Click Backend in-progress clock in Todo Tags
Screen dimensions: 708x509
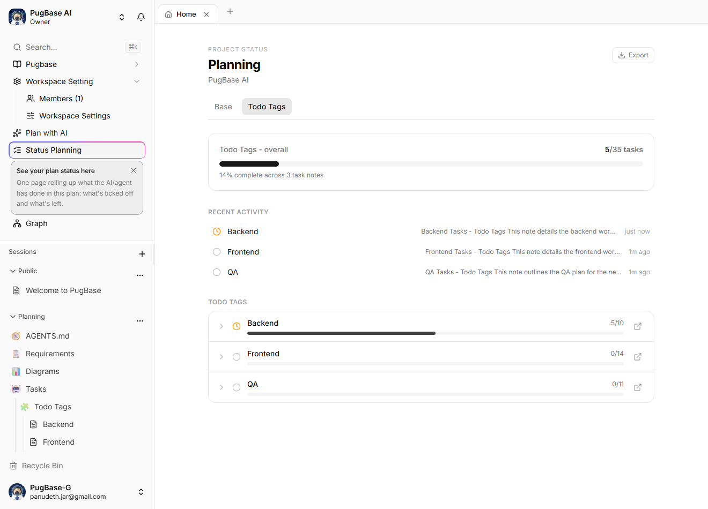pyautogui.click(x=237, y=326)
